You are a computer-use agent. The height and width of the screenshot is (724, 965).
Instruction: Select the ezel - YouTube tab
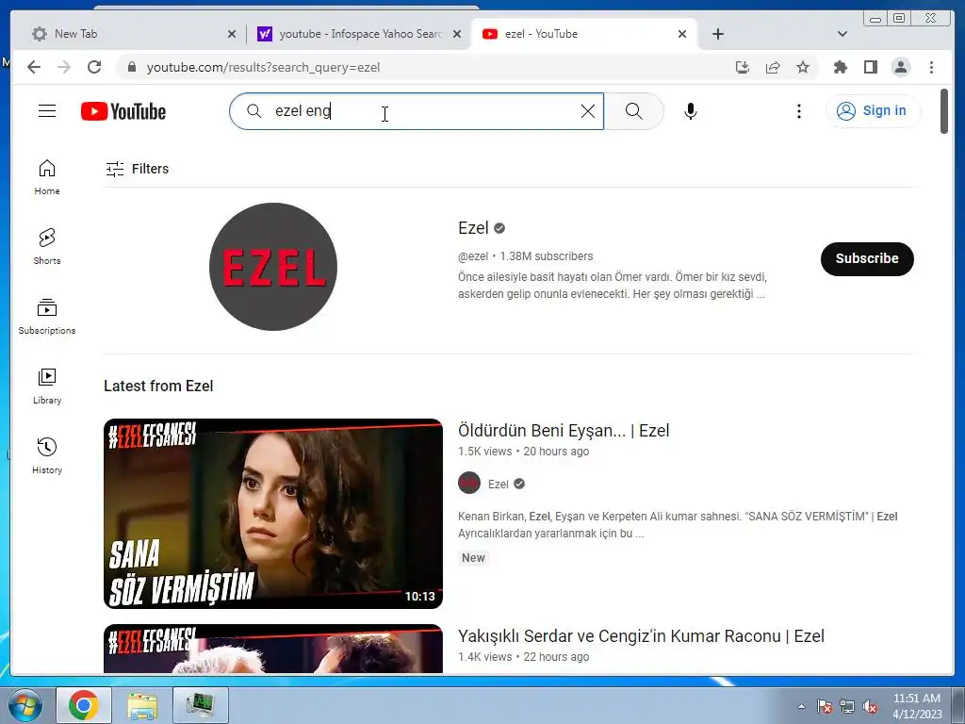[584, 34]
